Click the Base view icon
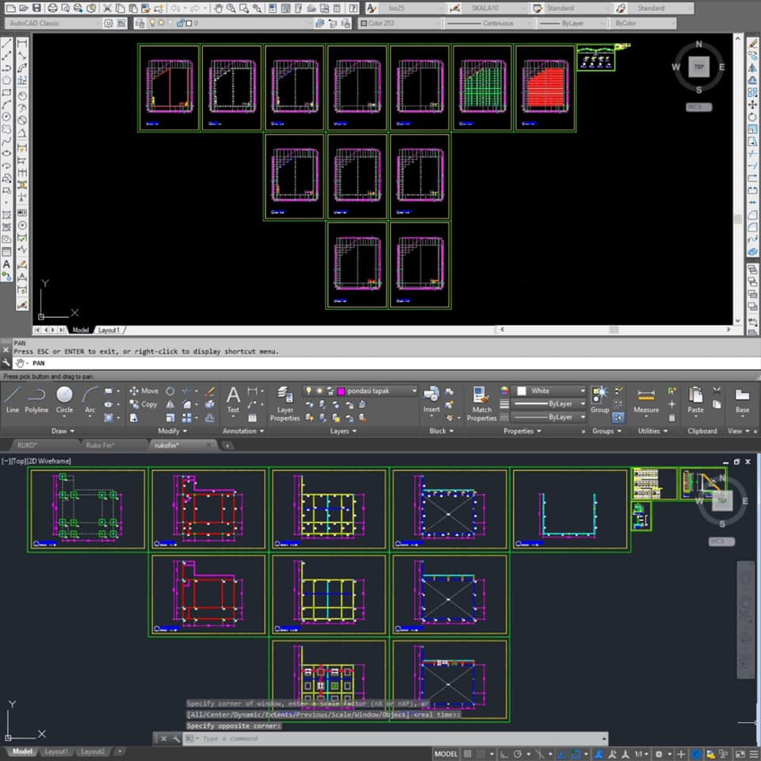761x761 pixels. pos(742,400)
